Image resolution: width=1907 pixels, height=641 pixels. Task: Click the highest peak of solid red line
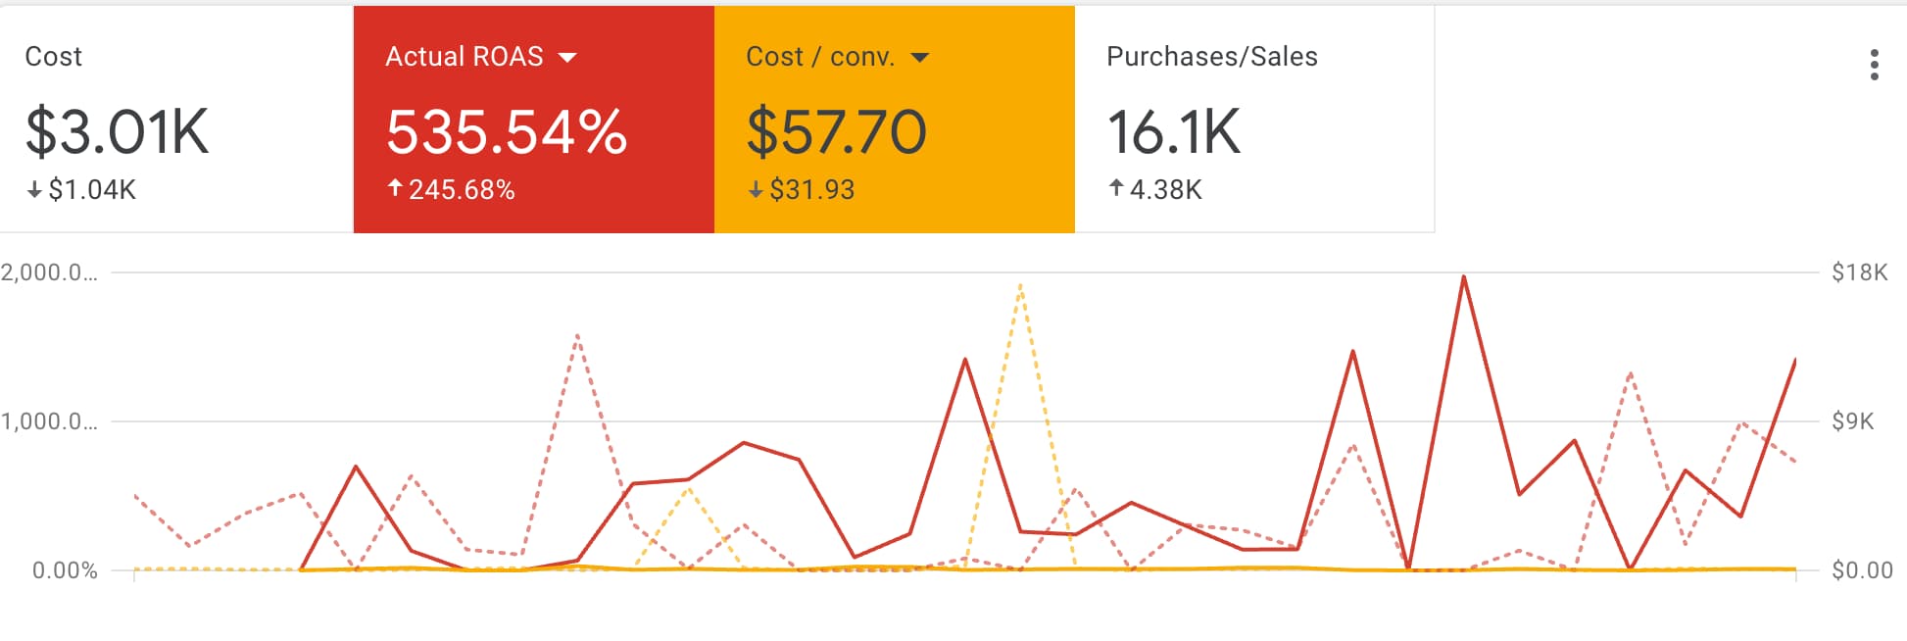pos(1464,278)
